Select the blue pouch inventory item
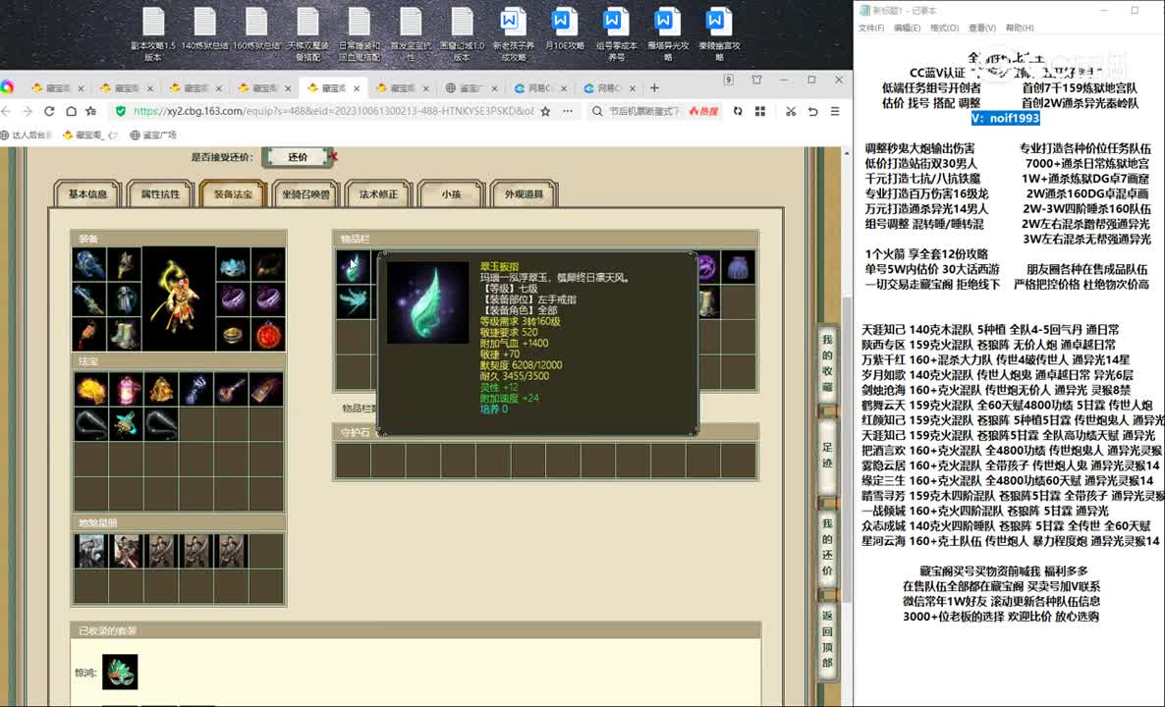 (738, 267)
